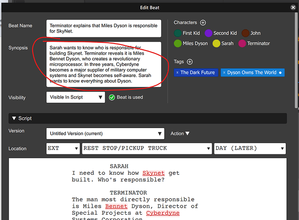Add a new tag with plus icon
Screen dimensions: 299x220
(189, 62)
